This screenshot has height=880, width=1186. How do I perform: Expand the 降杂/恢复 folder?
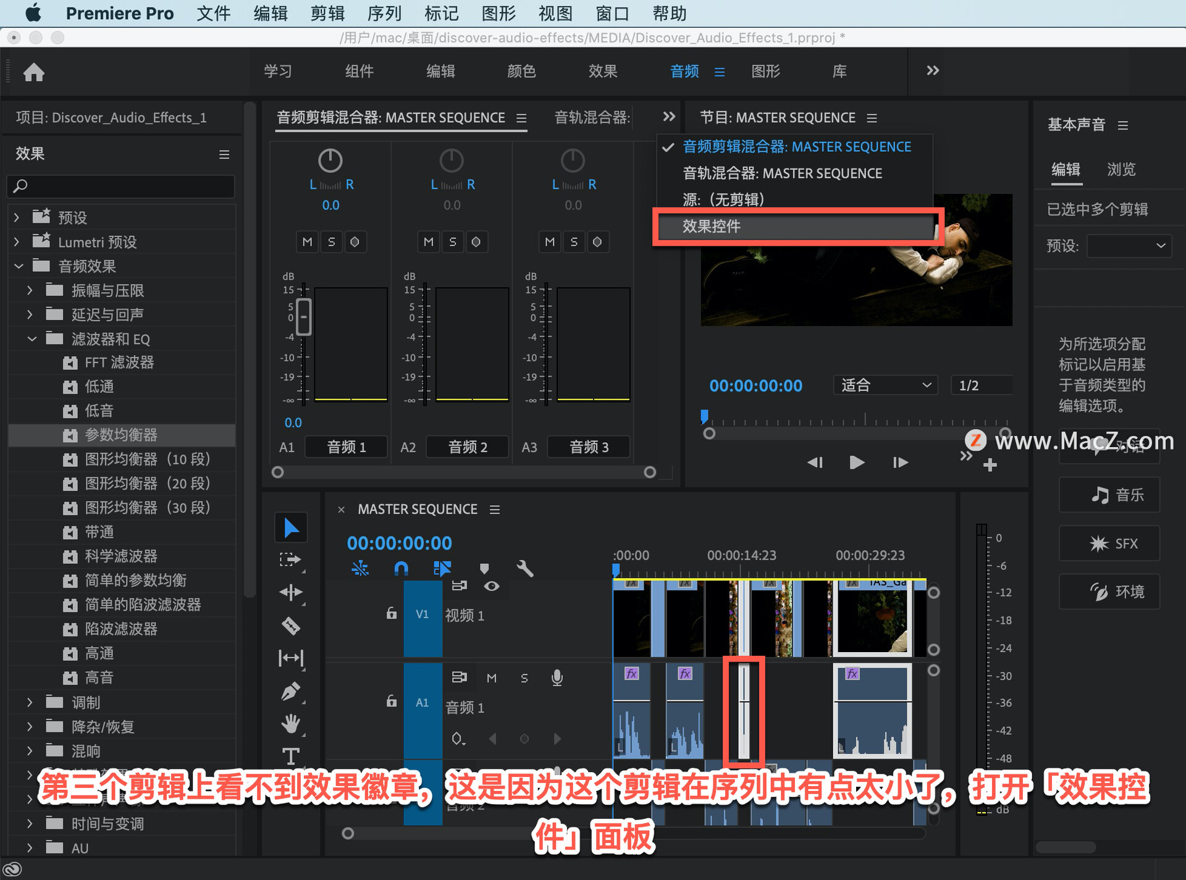30,727
